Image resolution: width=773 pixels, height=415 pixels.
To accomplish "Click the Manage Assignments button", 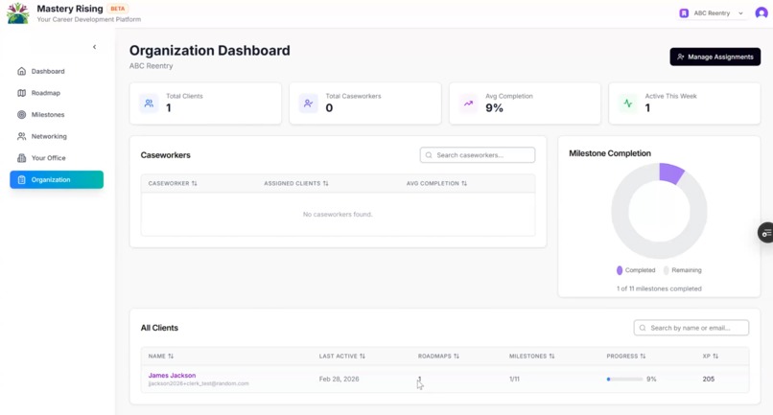I will pyautogui.click(x=714, y=57).
